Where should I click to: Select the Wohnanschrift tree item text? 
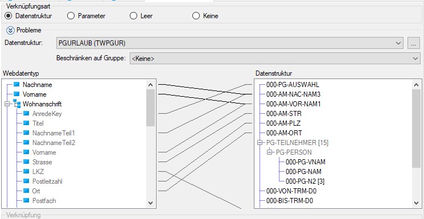pyautogui.click(x=42, y=104)
